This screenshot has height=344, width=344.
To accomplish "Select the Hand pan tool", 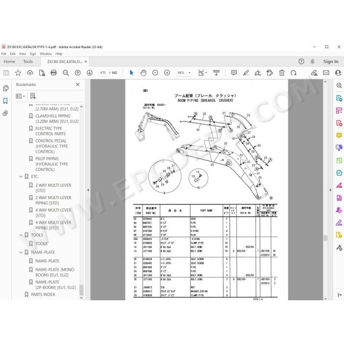I will coord(143,73).
